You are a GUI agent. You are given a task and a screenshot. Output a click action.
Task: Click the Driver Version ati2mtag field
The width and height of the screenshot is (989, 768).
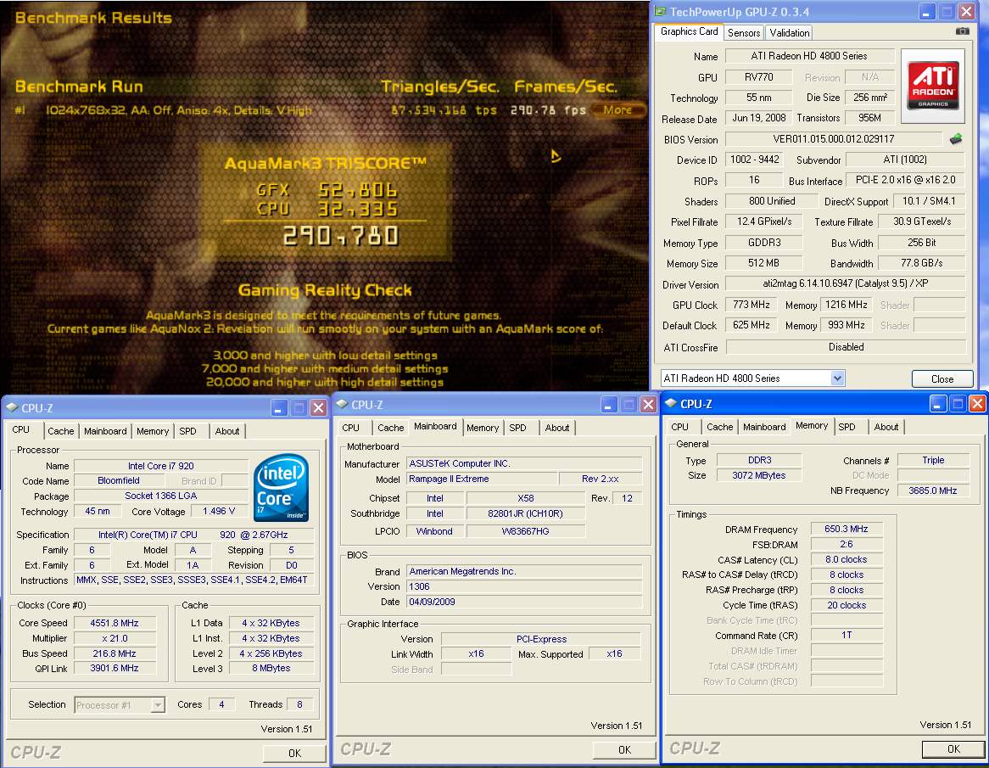click(845, 284)
